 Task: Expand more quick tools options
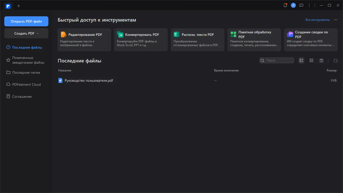click(x=336, y=20)
